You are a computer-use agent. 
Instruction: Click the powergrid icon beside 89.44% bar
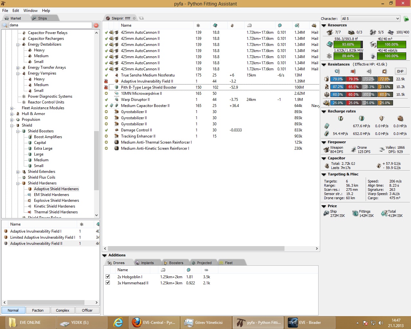pos(329,56)
